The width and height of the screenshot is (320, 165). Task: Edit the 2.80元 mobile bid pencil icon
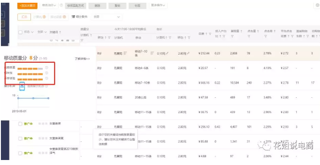click(x=188, y=53)
